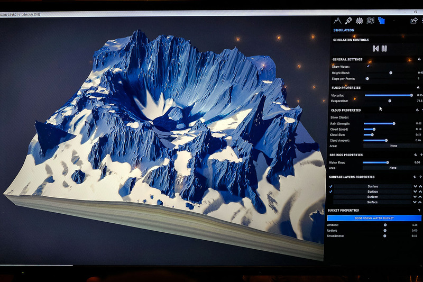Move the second Surface layer down

point(415,192)
